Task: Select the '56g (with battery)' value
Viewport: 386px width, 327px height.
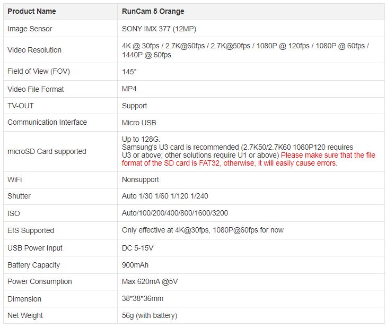Action: (150, 316)
